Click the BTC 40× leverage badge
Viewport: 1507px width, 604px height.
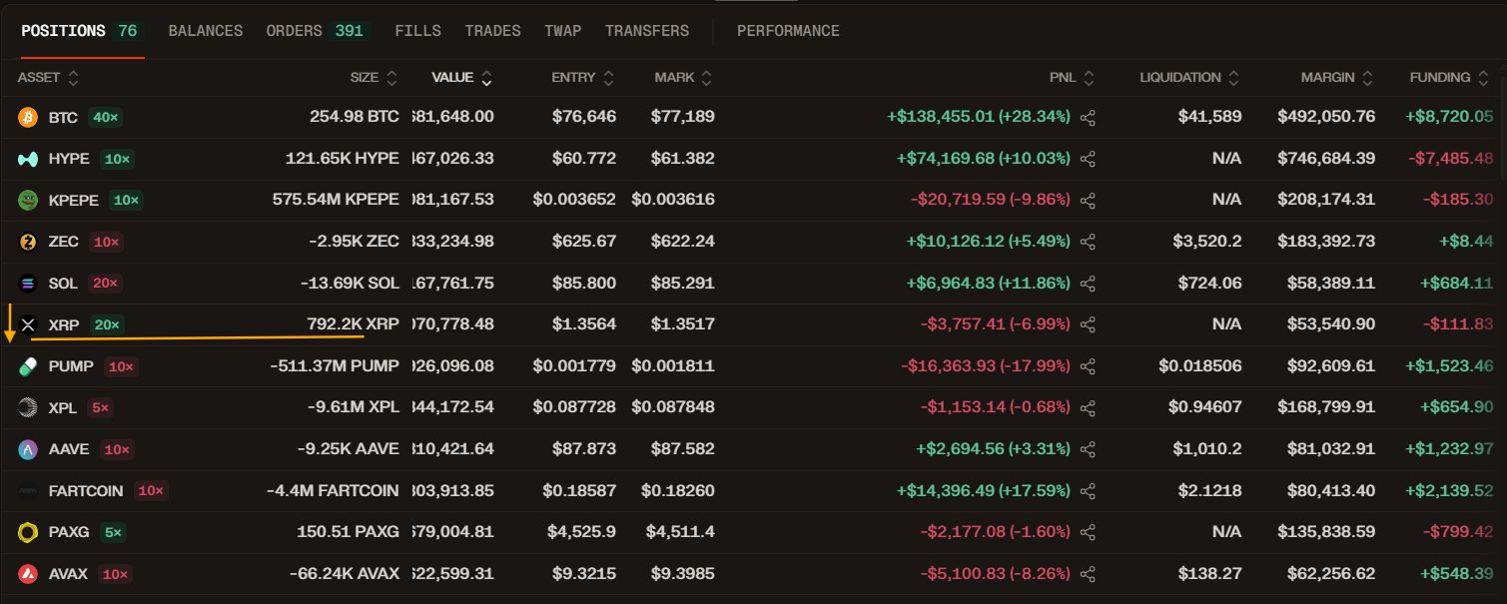[x=105, y=118]
